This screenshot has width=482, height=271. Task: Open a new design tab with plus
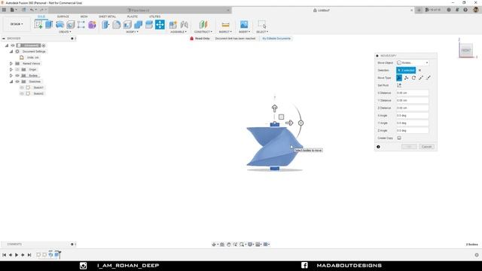coord(419,10)
